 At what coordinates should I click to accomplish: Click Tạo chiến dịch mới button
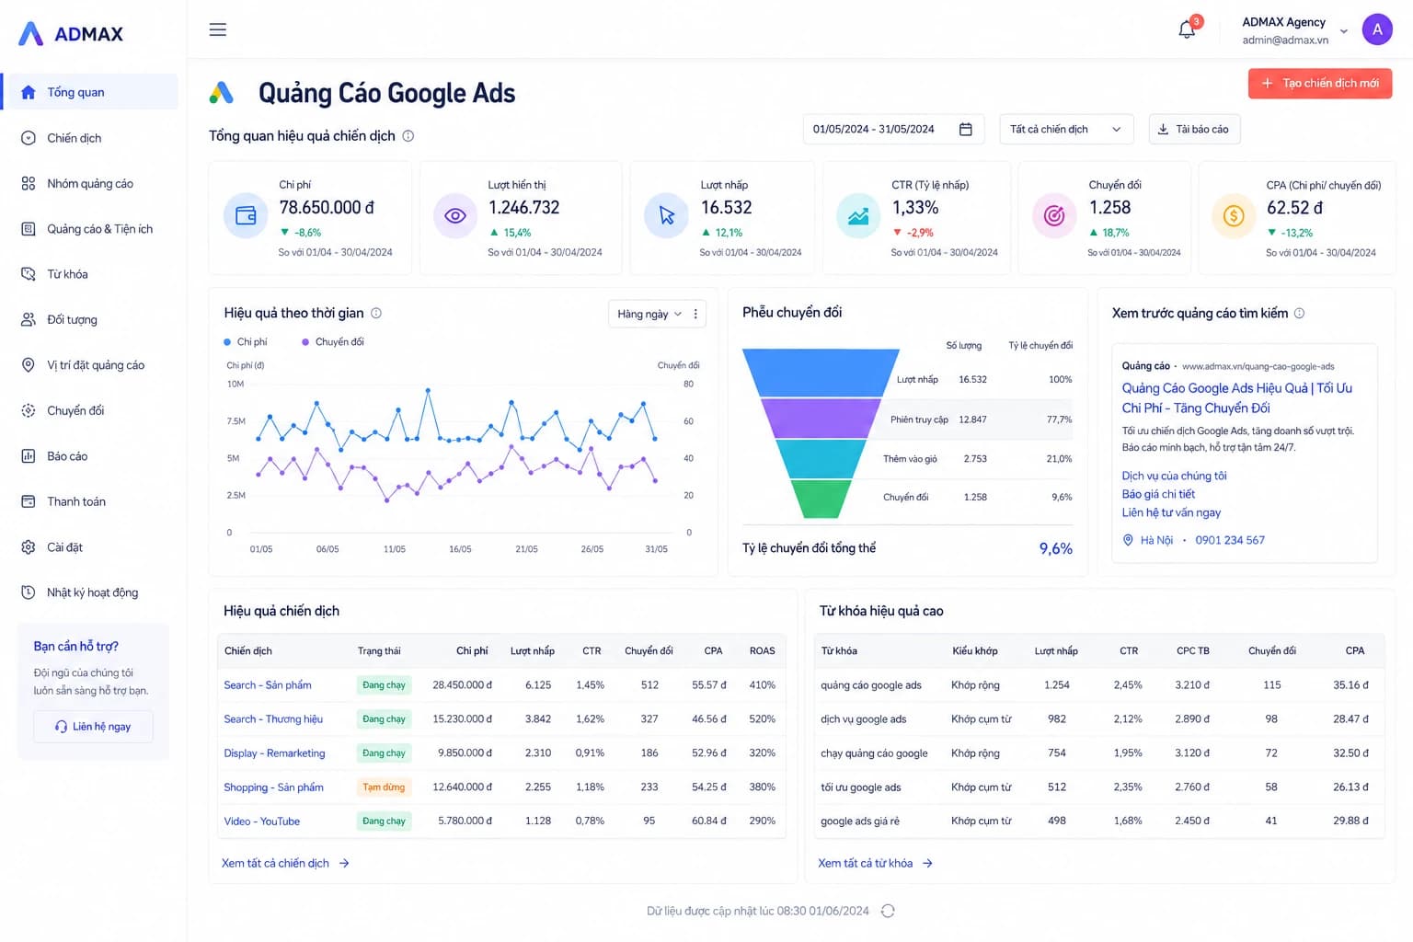pos(1320,84)
